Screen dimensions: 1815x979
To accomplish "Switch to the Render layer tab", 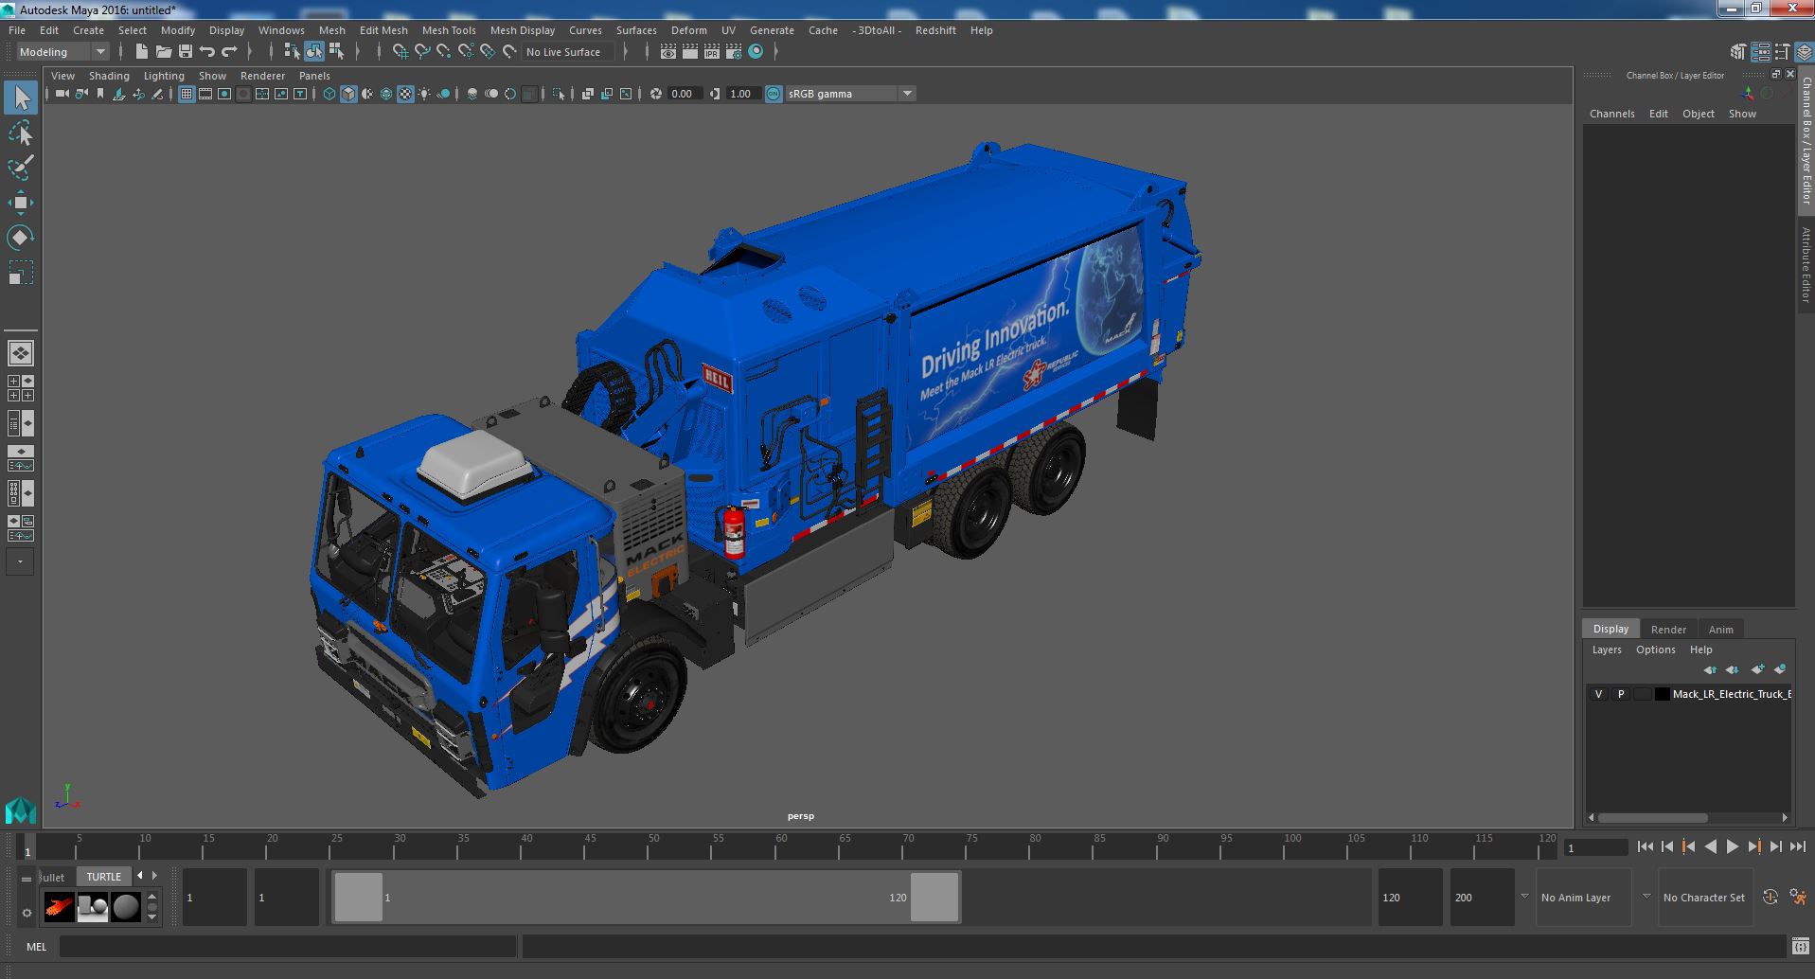I will pos(1668,630).
